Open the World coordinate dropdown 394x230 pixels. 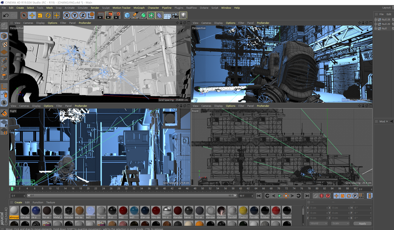coord(318,223)
